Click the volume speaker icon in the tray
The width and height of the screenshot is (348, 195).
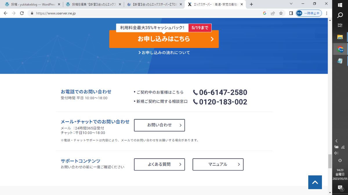click(336, 153)
